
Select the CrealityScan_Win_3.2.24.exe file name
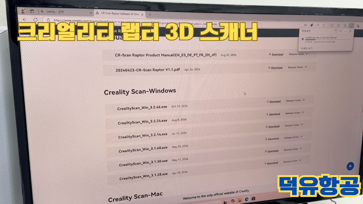pos(143,121)
